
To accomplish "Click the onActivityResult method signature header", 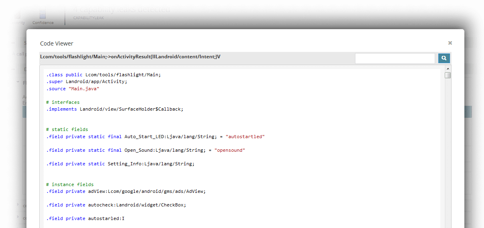I will [x=130, y=57].
